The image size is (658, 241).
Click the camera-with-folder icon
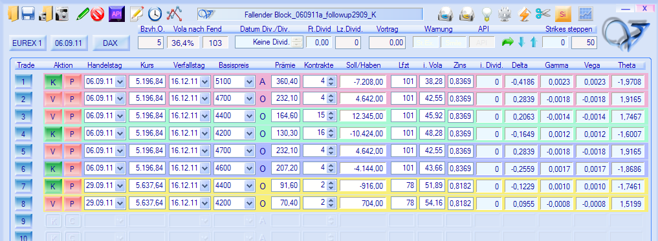coord(45,15)
